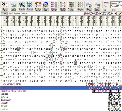Select the 'similarity' code row
This screenshot has height=111, width=122.
tap(61, 103)
